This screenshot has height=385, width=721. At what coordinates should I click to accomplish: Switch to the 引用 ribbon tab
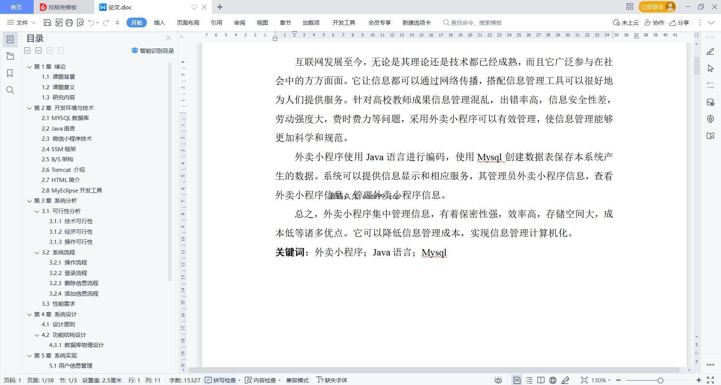click(x=216, y=23)
